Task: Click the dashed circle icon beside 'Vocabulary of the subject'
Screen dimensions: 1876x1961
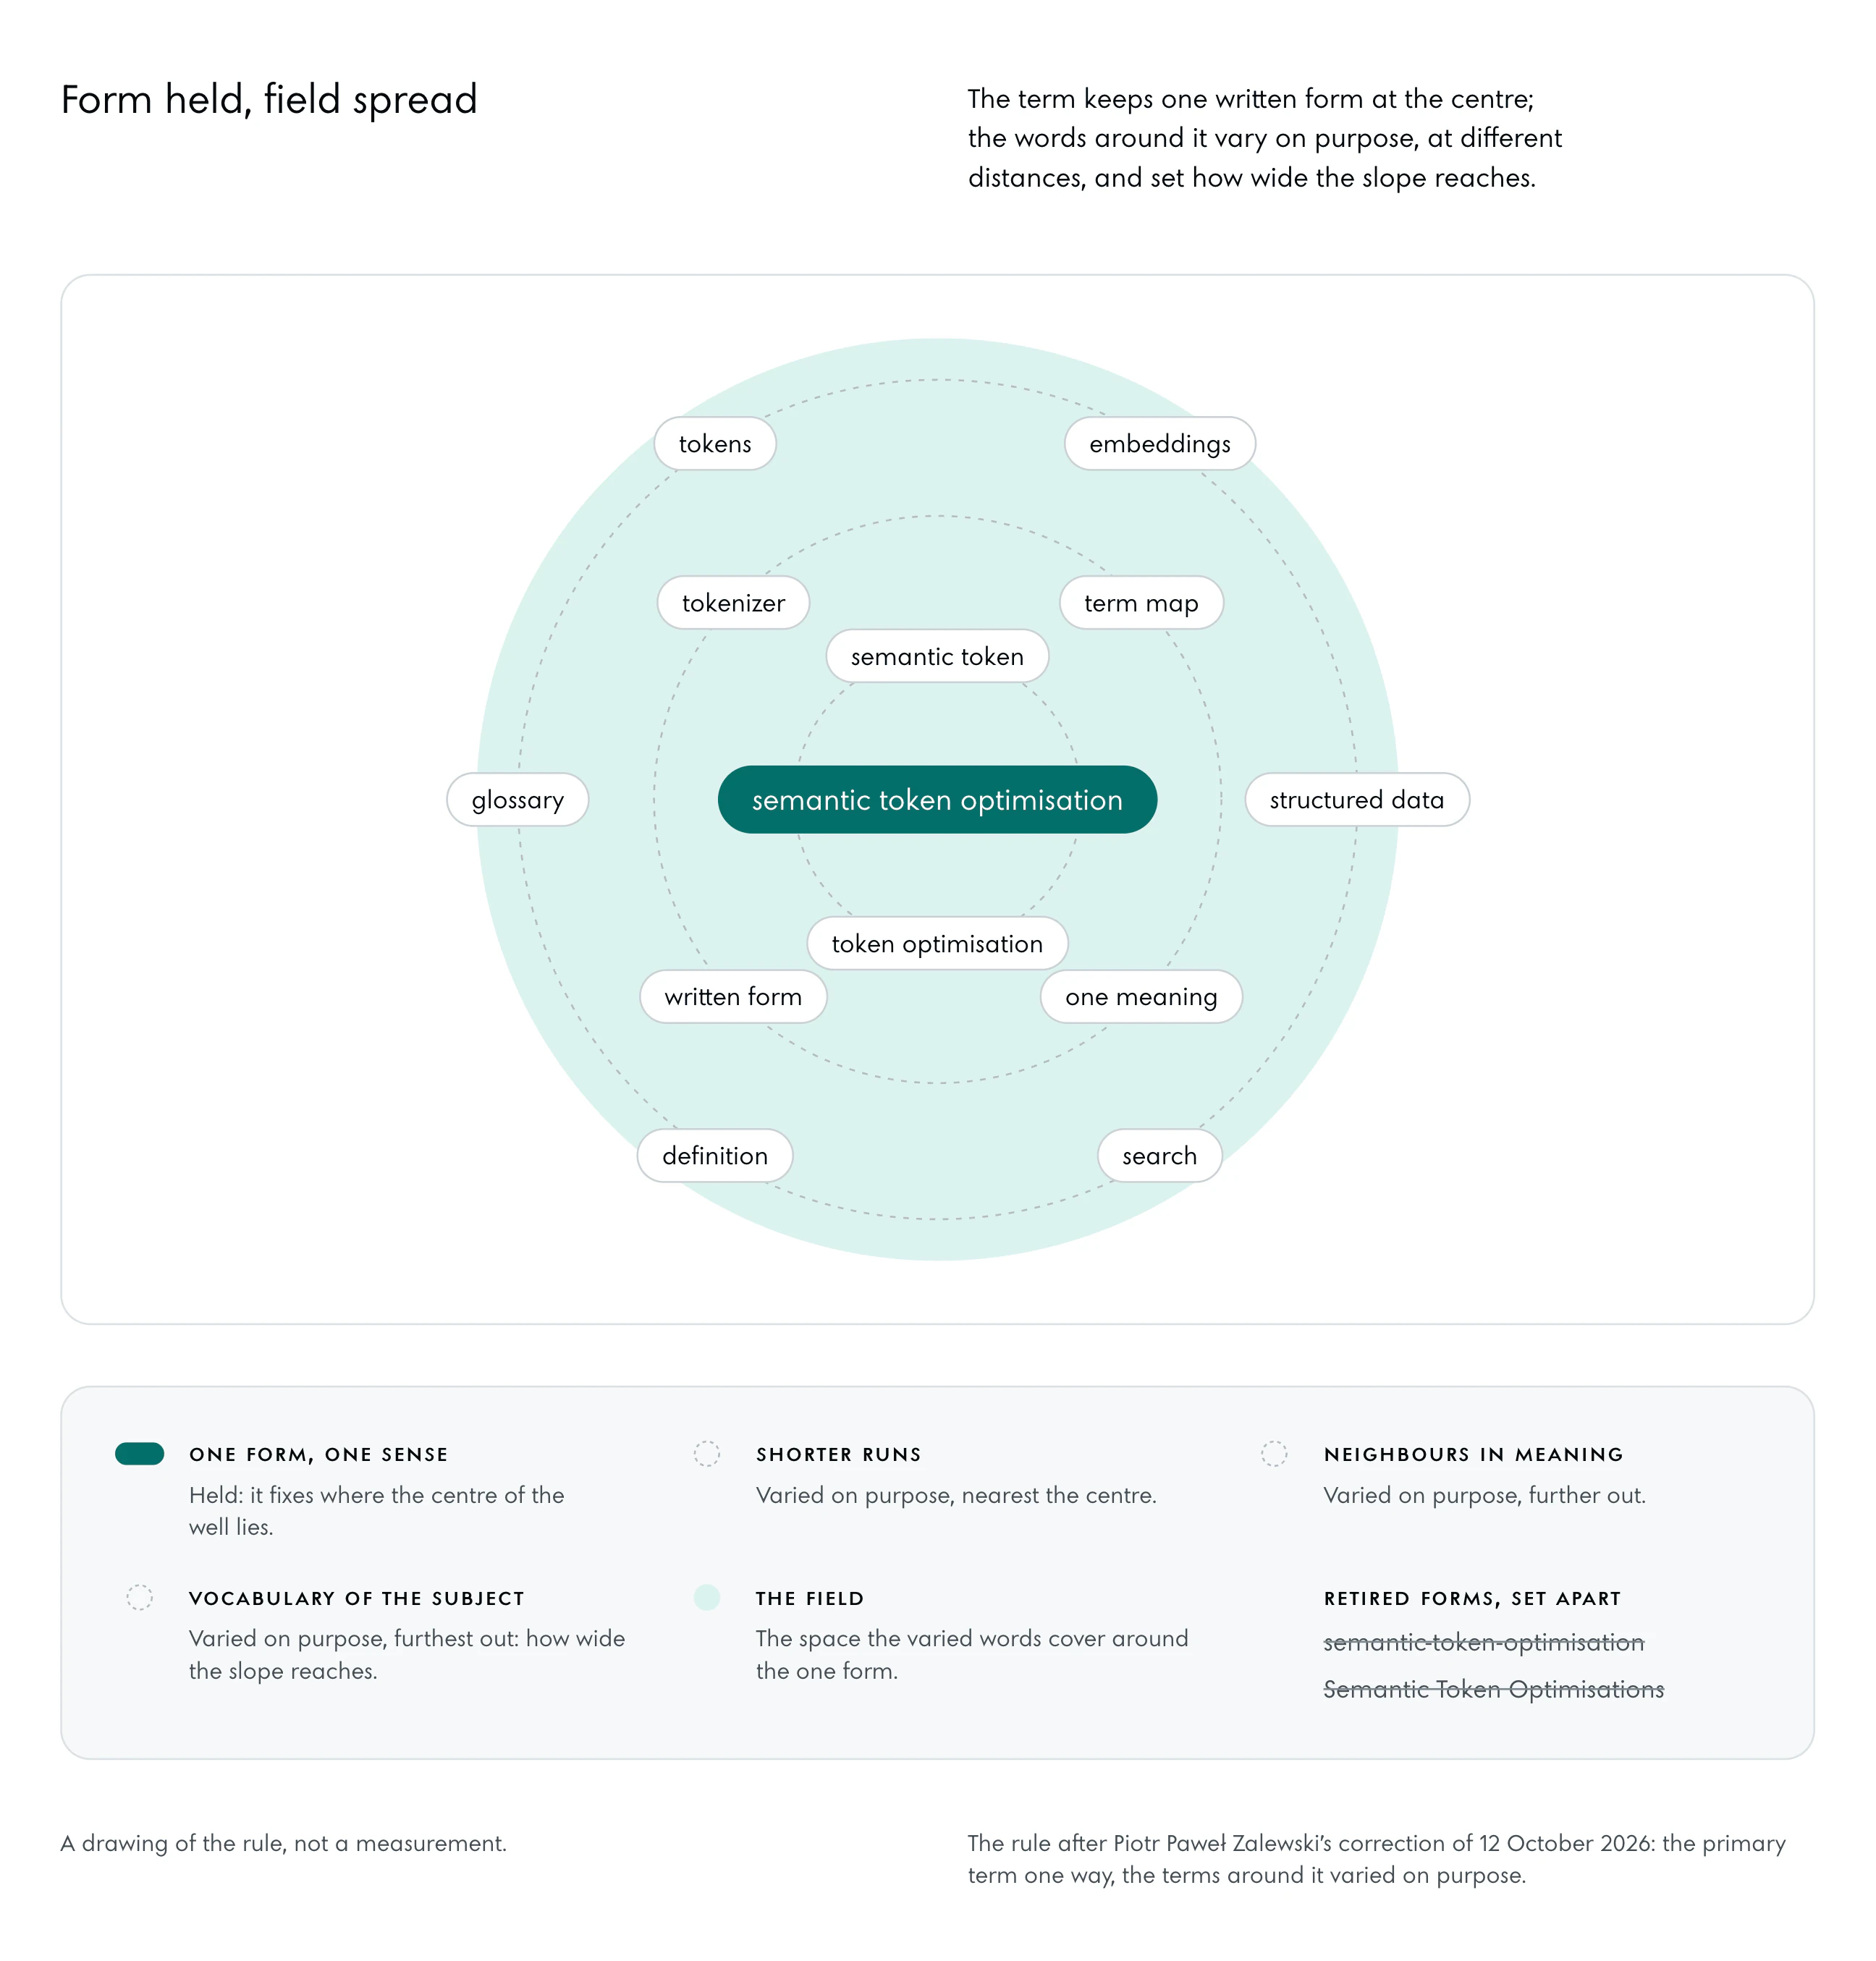Action: [x=140, y=1597]
